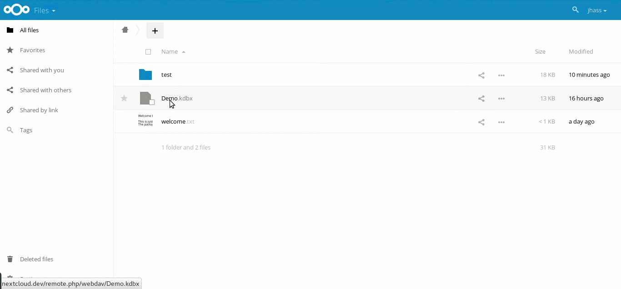Screen dimensions: 621x289
Task: Toggle the select-all files checkbox
Action: tap(148, 52)
